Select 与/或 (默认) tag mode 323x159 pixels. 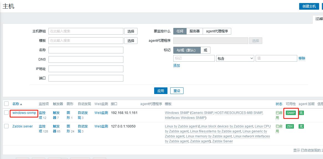(x=187, y=50)
